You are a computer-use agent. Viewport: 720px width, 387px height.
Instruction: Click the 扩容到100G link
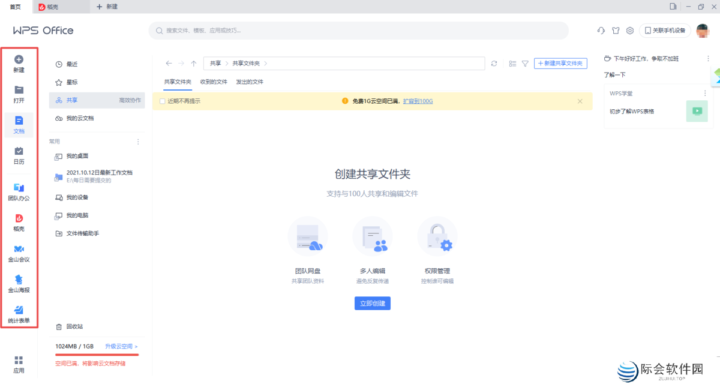[x=418, y=101]
